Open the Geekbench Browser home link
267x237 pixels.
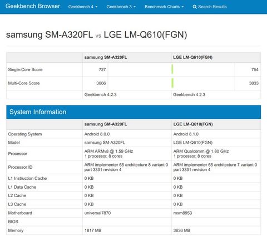coord(33,6)
